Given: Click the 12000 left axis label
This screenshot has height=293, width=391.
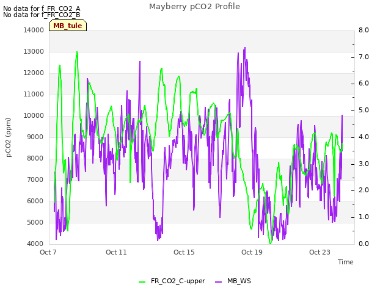Looking at the screenshot, I should pos(34,73).
